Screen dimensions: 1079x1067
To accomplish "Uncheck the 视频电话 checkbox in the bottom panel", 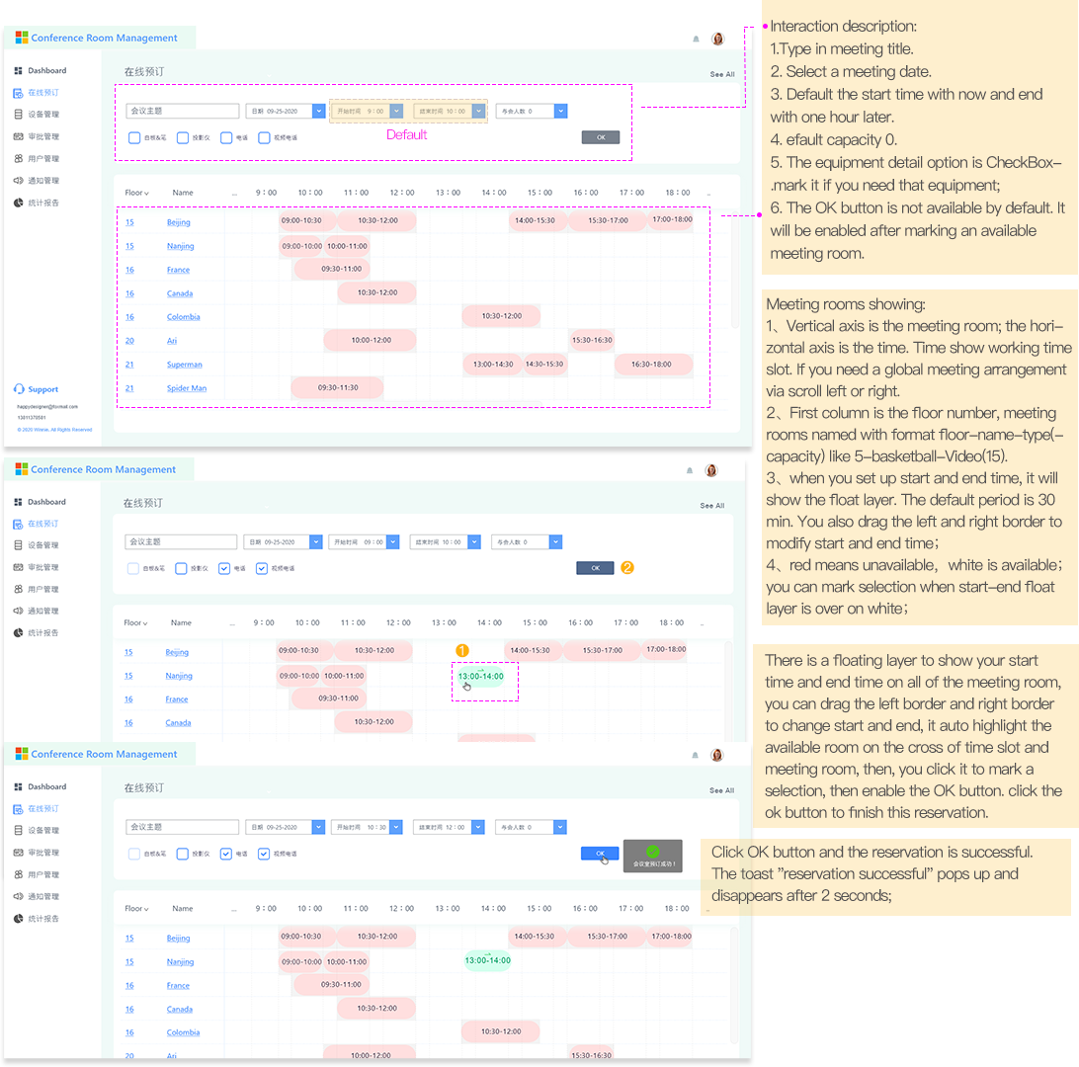I will tap(264, 854).
